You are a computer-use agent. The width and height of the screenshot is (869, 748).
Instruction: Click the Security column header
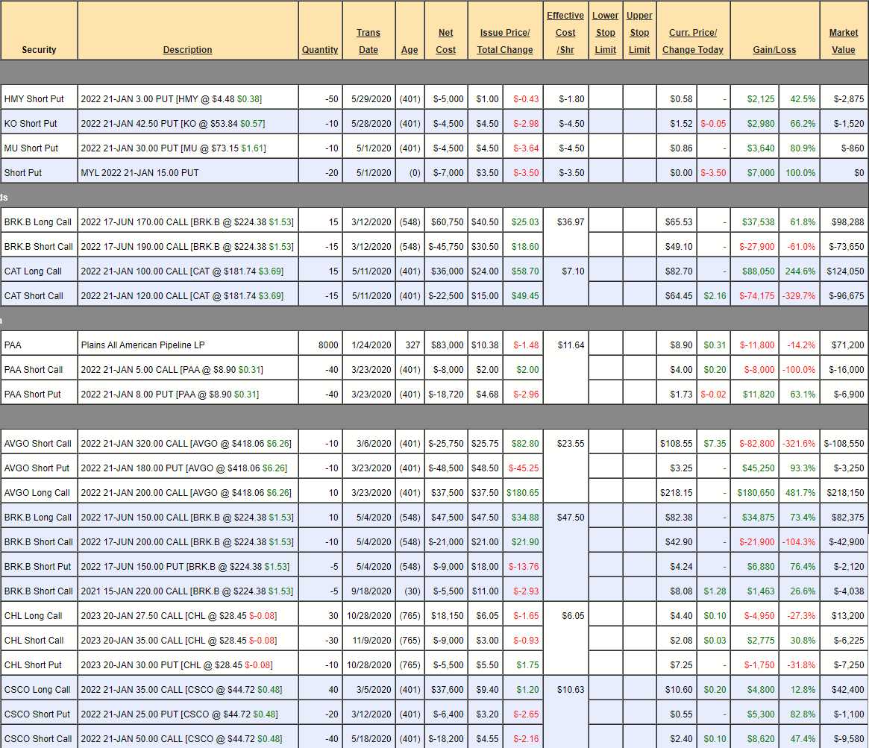[39, 50]
